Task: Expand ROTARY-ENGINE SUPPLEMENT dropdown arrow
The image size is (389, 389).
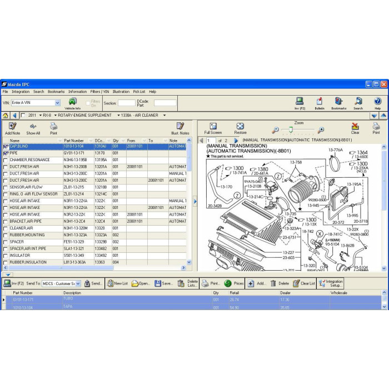Action: coord(118,116)
